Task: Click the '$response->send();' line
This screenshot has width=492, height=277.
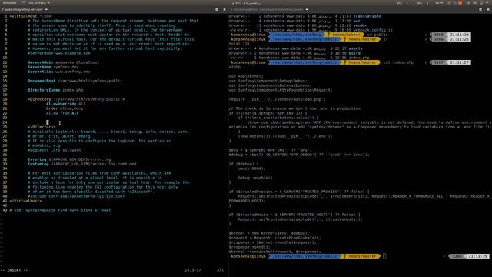Action: pyautogui.click(x=249, y=247)
